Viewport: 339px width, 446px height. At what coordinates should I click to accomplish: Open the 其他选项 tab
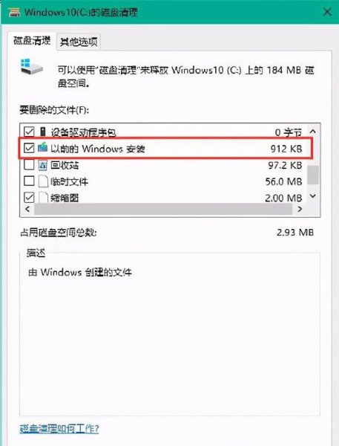79,42
